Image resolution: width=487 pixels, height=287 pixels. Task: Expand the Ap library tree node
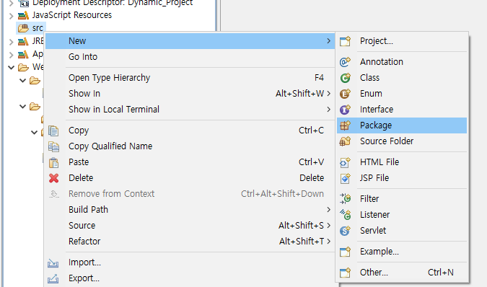[x=11, y=55]
